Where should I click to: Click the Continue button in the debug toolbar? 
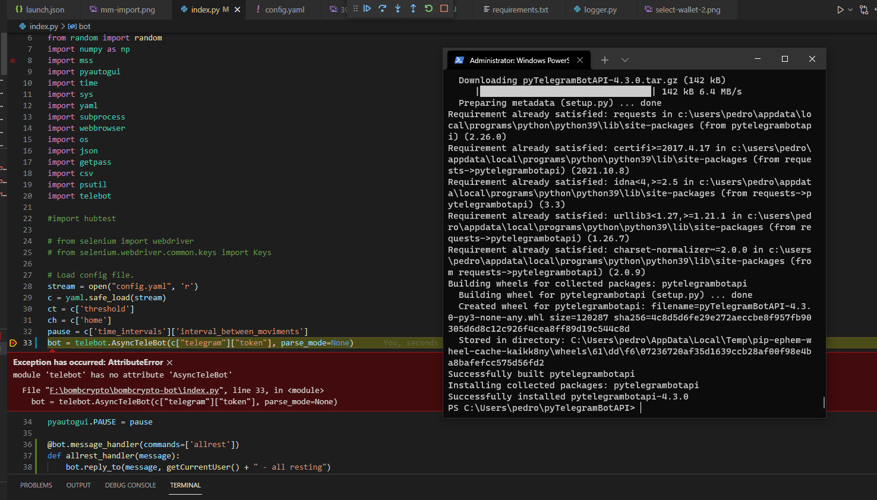click(367, 8)
